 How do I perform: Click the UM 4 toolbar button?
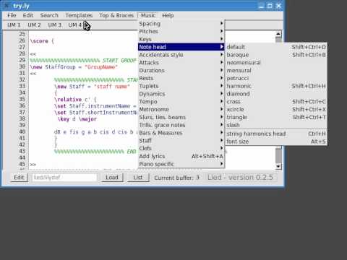point(75,25)
